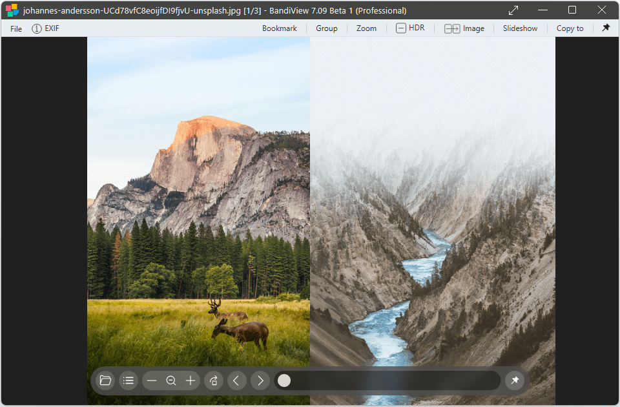Open the Copy to dropdown
The image size is (620, 407).
click(570, 28)
